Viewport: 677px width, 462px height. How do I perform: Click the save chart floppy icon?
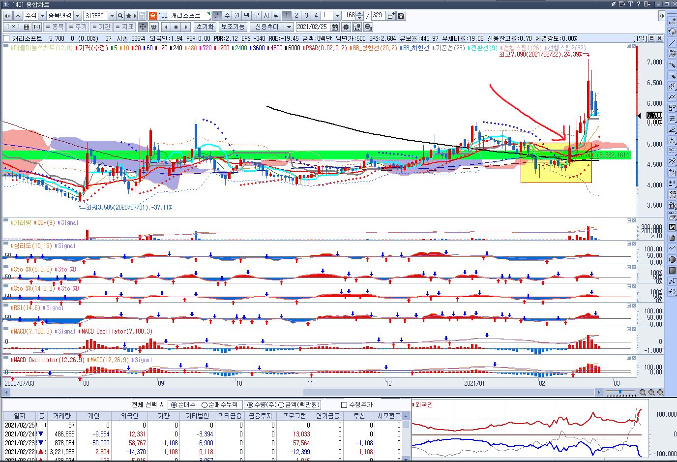(x=401, y=16)
